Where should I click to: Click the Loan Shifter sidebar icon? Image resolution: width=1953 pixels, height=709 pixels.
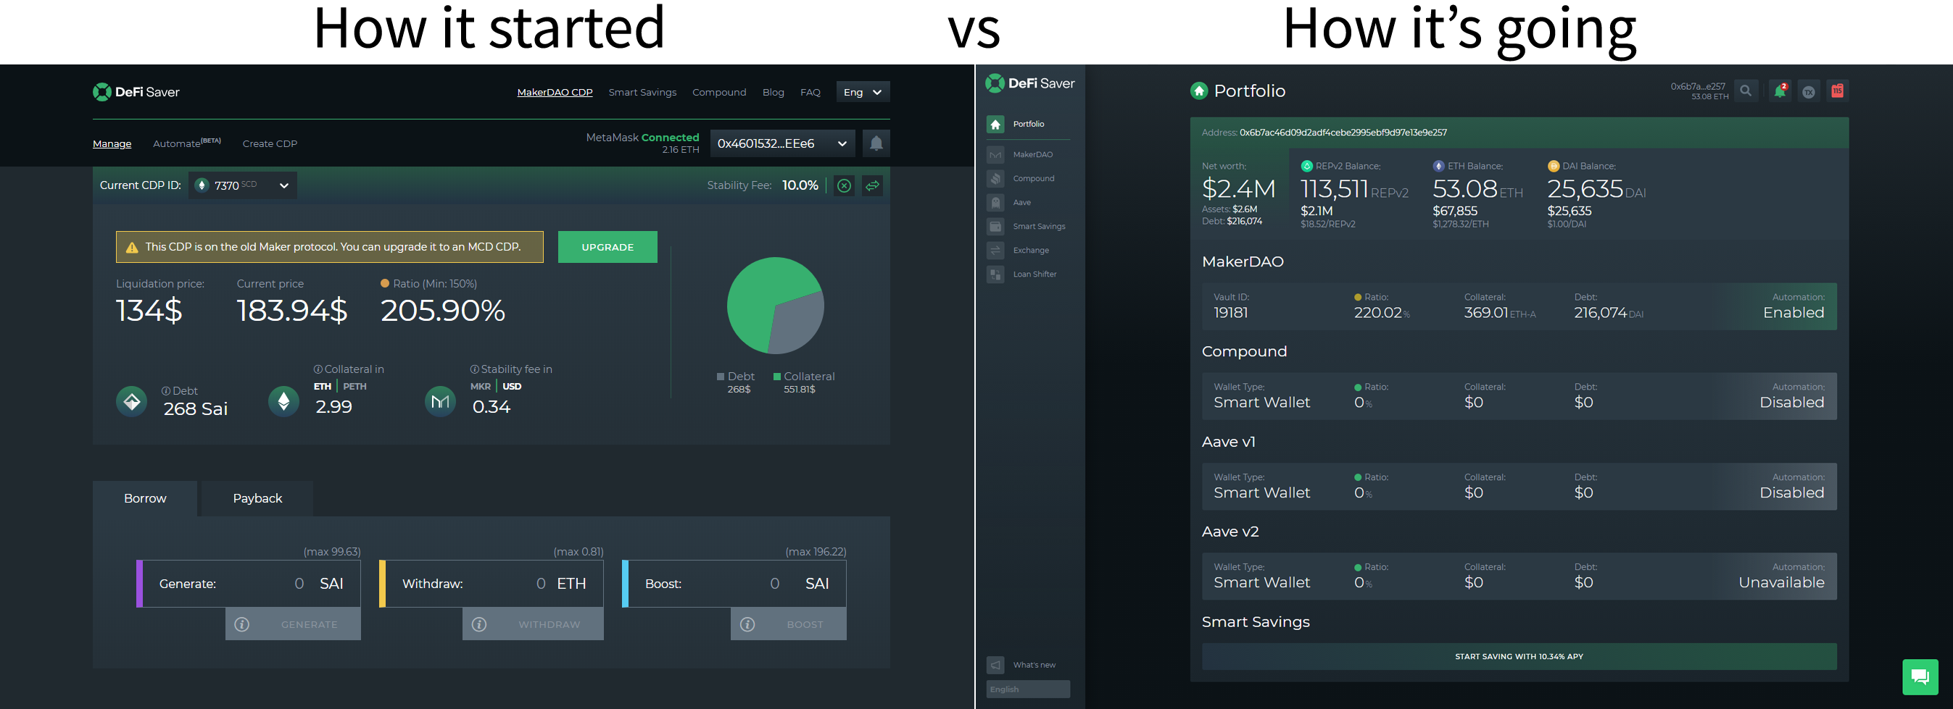click(x=995, y=274)
